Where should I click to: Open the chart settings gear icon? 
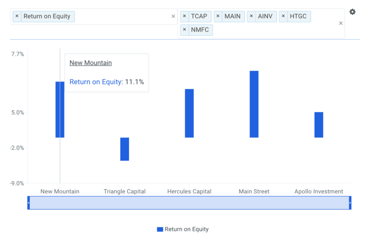352,12
